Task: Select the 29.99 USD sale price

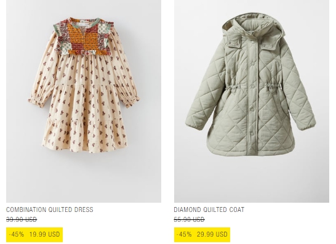Action: (x=212, y=234)
